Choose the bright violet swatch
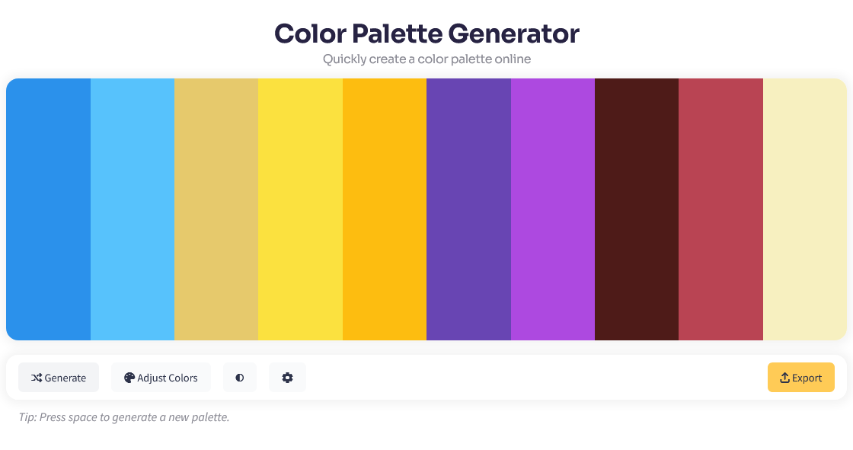Viewport: 853px width, 450px height. 553,209
